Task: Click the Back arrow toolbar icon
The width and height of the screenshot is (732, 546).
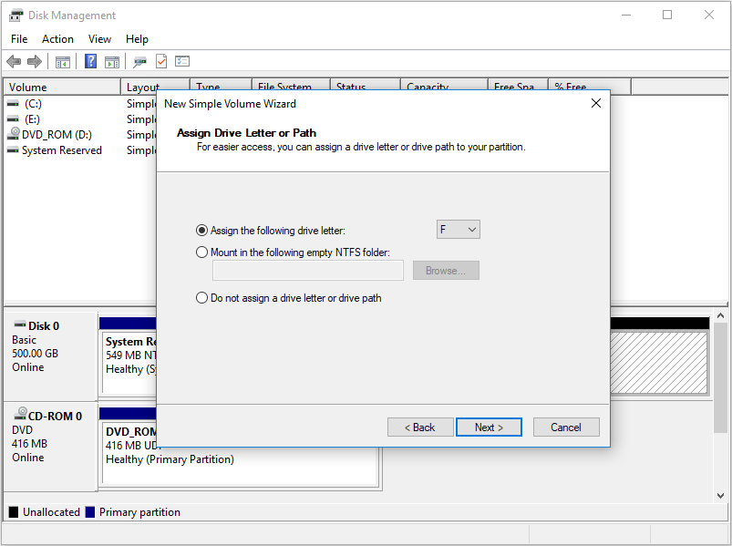Action: [14, 61]
